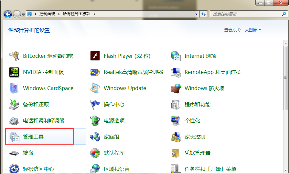Click the scrollbar down arrow
289x174 pixels.
[x=286, y=170]
